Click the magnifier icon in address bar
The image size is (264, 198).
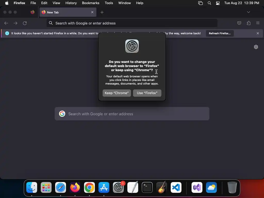coord(51,23)
